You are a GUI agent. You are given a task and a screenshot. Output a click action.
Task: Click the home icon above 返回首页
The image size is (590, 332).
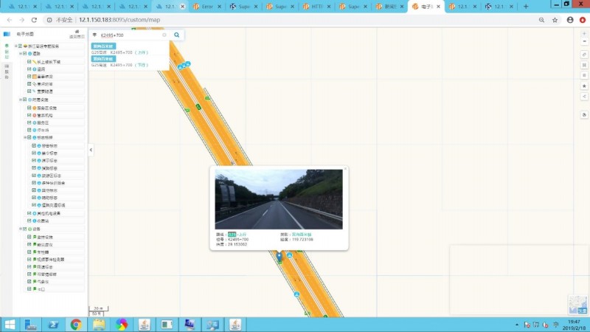tap(77, 32)
